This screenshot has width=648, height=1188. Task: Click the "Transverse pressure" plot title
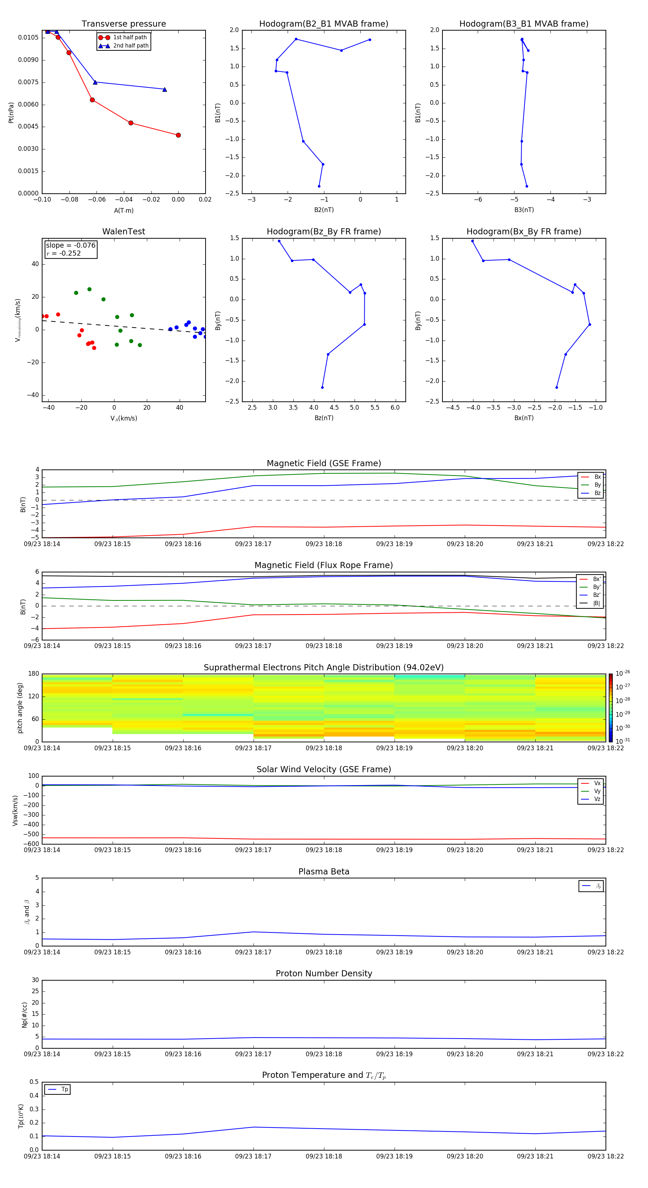coord(123,24)
